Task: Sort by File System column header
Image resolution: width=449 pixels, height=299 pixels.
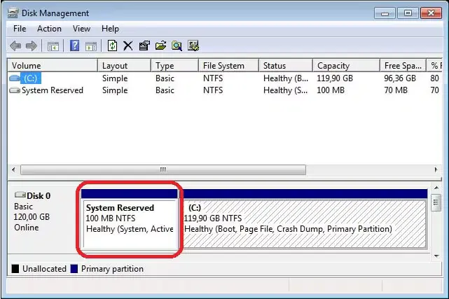Action: [228, 66]
